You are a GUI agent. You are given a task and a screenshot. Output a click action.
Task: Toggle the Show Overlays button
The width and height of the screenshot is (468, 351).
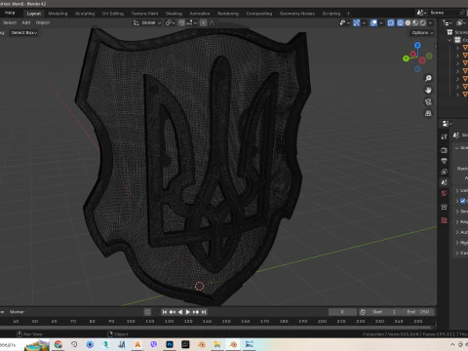pyautogui.click(x=373, y=22)
